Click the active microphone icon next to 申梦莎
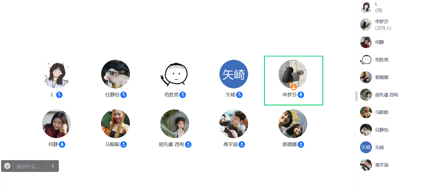Screen dimensions: 422x192 301,95
